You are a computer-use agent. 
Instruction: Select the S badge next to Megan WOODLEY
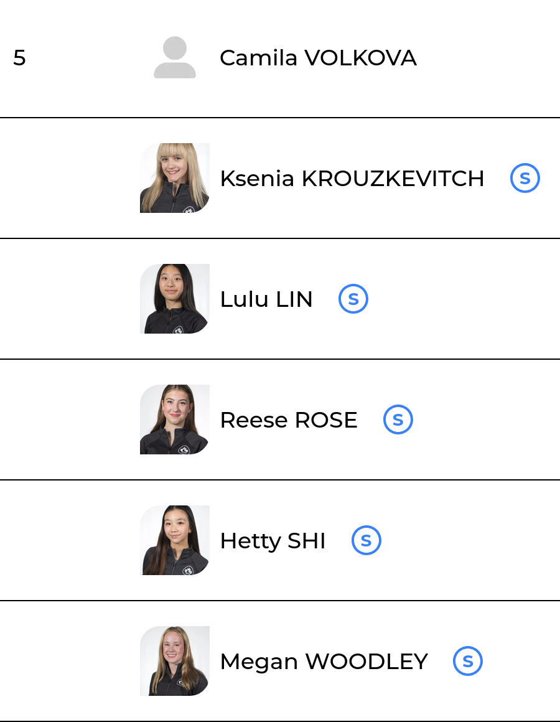[467, 662]
